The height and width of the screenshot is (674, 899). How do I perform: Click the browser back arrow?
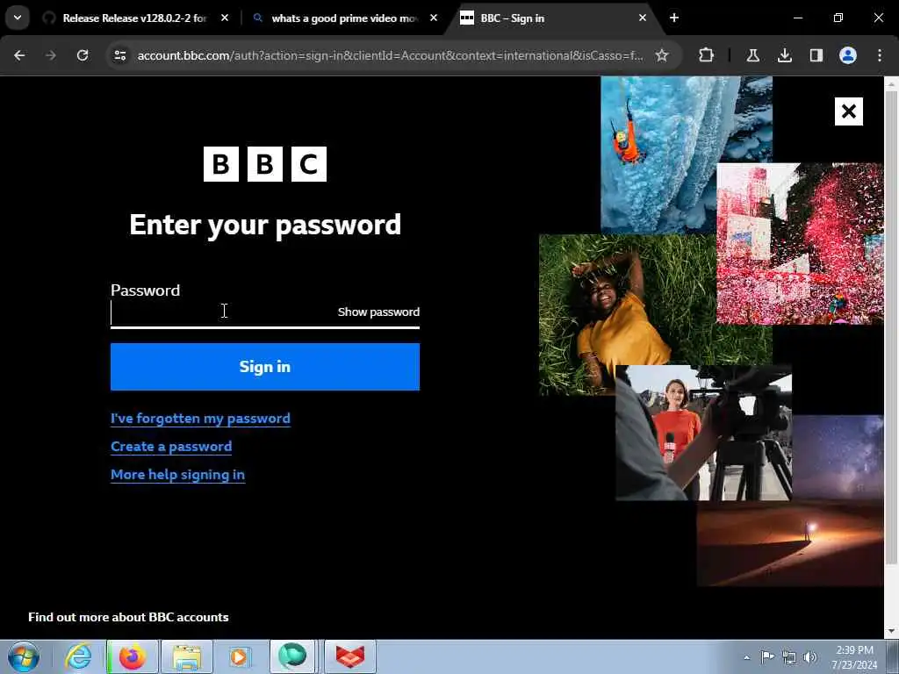[19, 55]
